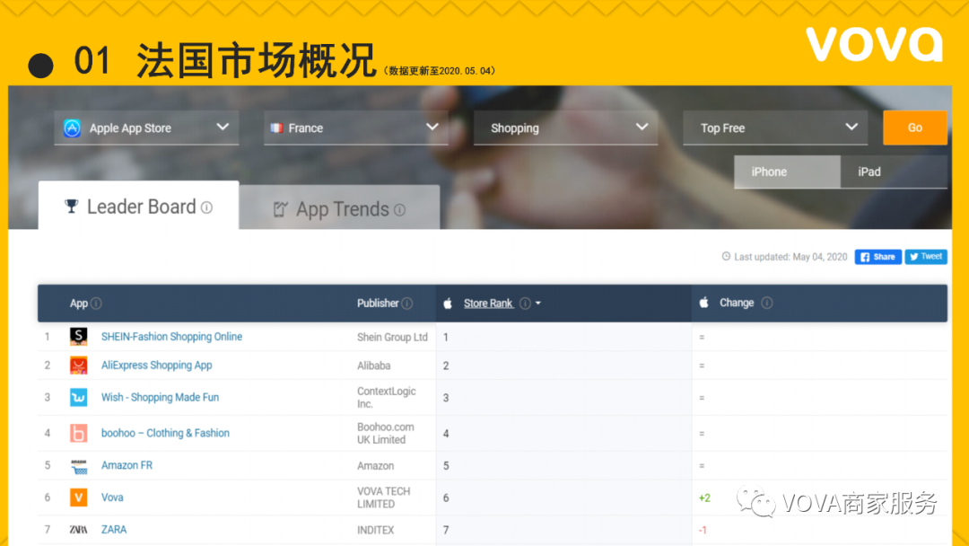The image size is (969, 546).
Task: Click the Amazon FR app icon
Action: tap(78, 466)
